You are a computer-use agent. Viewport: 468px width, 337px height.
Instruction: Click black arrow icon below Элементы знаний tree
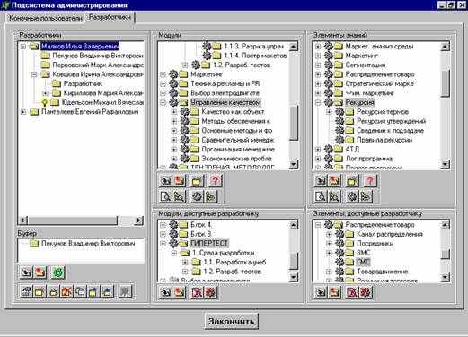pyautogui.click(x=321, y=180)
